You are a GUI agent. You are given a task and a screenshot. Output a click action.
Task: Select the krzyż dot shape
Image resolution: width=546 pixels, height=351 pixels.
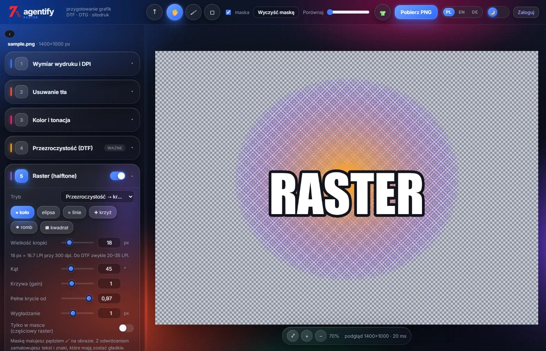coord(103,212)
